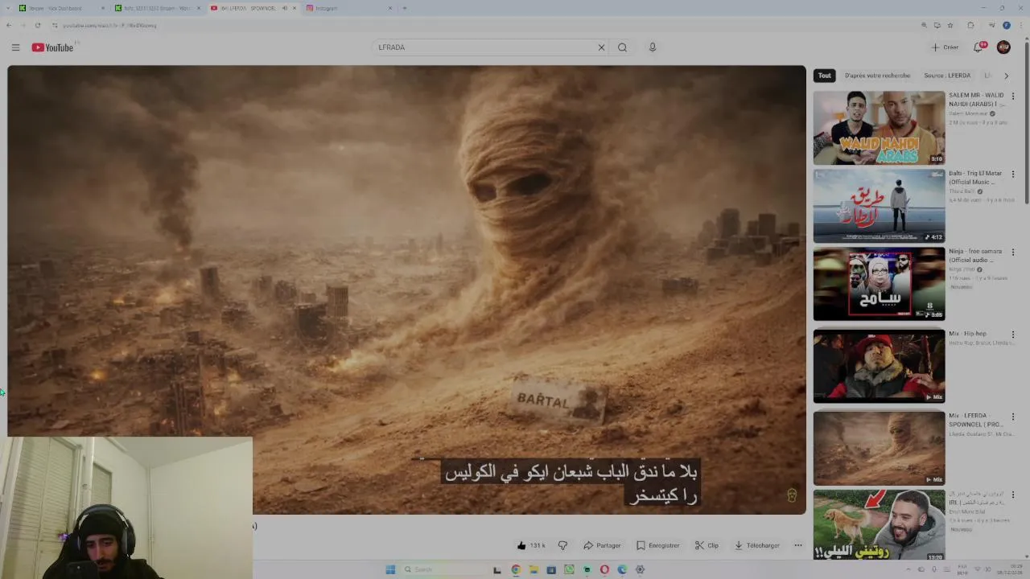
Task: Go to the YouTube home logo
Action: [x=52, y=47]
